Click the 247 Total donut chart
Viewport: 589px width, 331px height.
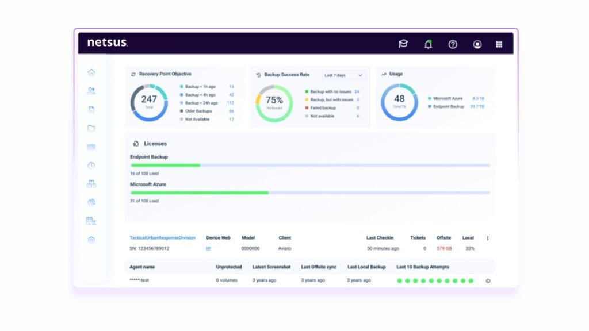(x=149, y=103)
